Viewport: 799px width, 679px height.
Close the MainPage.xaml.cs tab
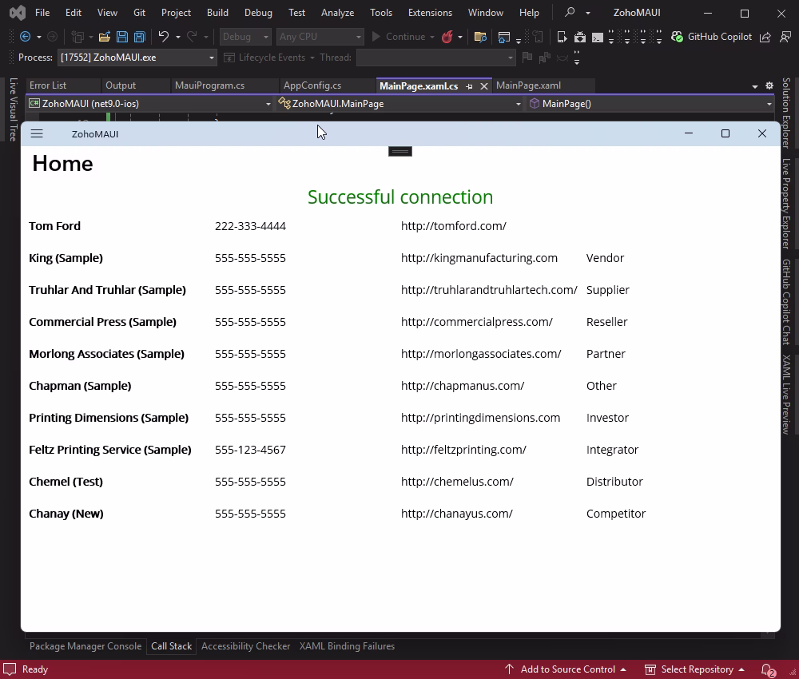[484, 86]
